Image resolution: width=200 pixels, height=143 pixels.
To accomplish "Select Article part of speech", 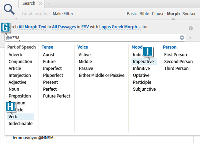I will (x=15, y=68).
